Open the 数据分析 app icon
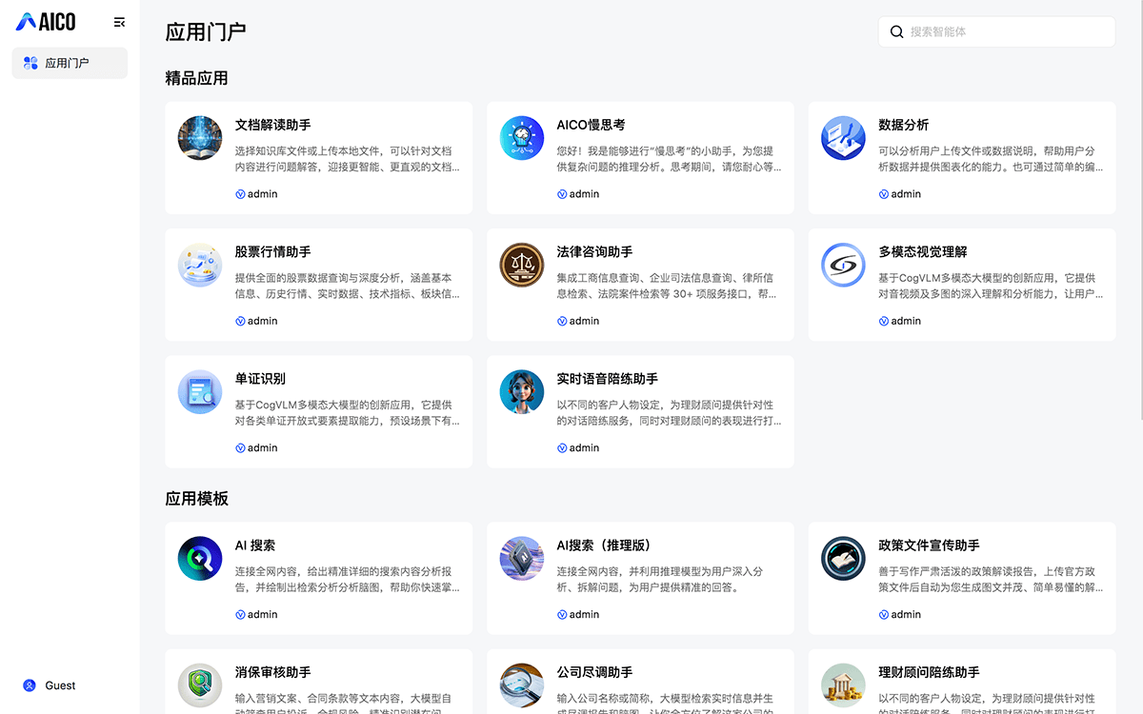This screenshot has height=714, width=1143. (843, 138)
